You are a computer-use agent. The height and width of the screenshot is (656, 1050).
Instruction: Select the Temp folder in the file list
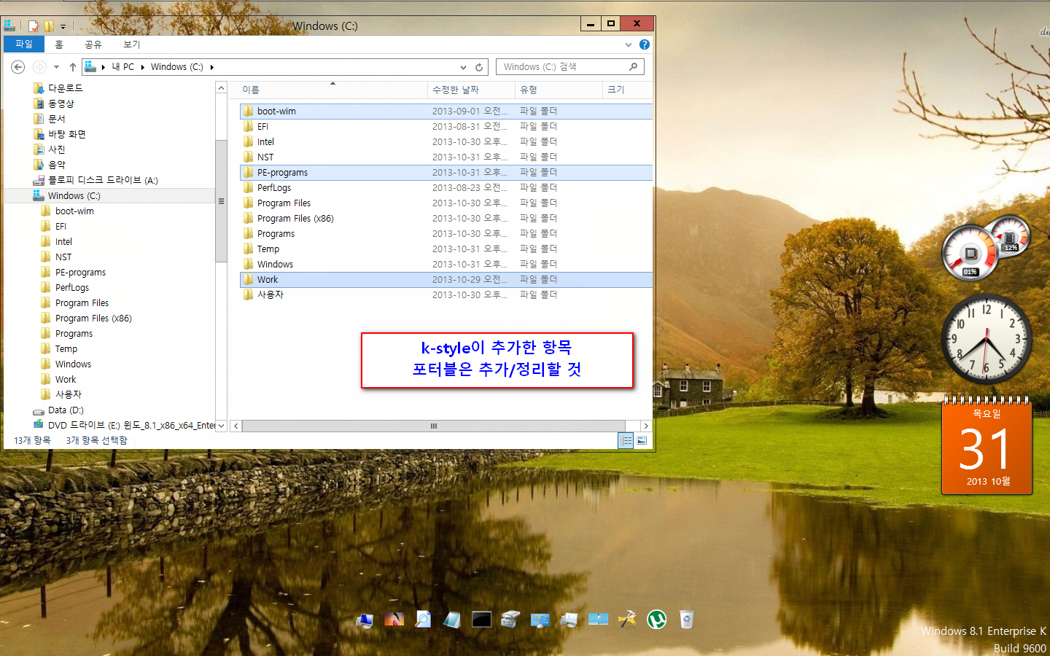pyautogui.click(x=446, y=249)
